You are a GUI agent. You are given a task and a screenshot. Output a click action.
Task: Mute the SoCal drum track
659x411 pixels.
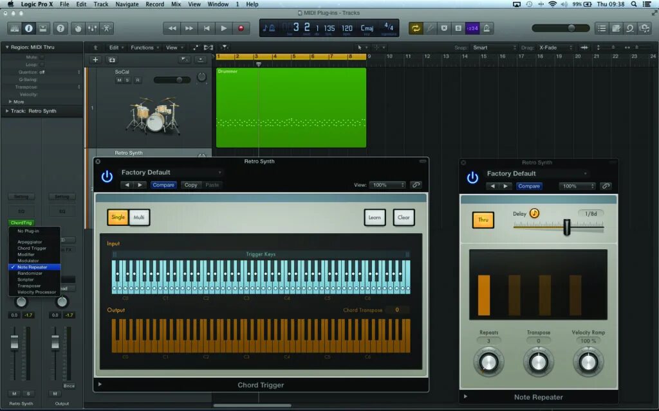pos(119,79)
